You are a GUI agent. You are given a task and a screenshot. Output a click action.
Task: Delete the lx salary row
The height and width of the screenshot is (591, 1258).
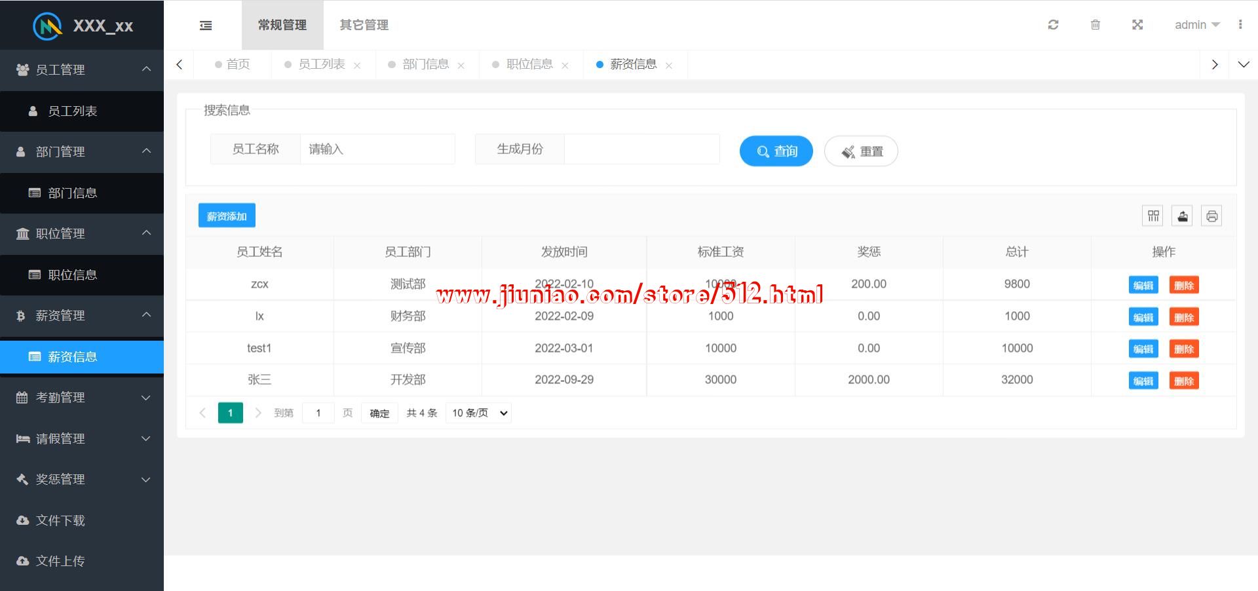[1184, 317]
